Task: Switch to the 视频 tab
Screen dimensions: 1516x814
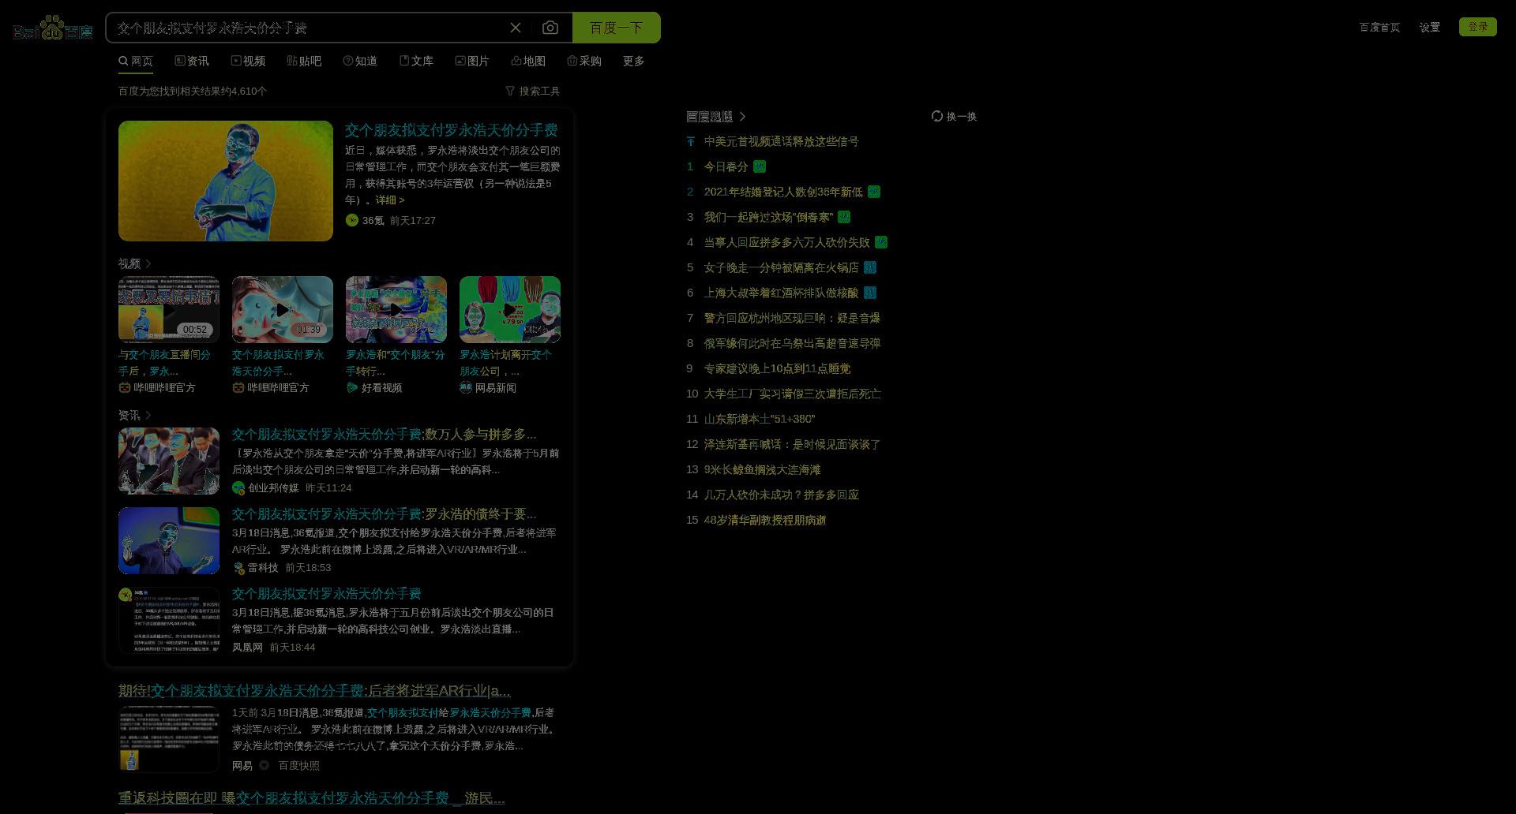Action: pos(248,61)
